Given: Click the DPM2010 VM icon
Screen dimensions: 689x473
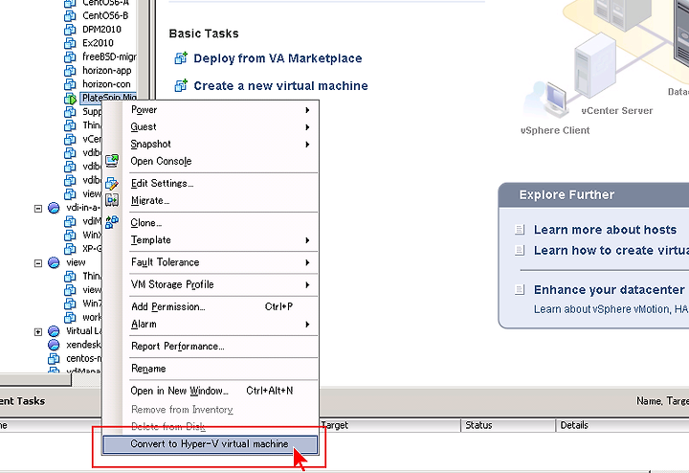Looking at the screenshot, I should pyautogui.click(x=70, y=30).
